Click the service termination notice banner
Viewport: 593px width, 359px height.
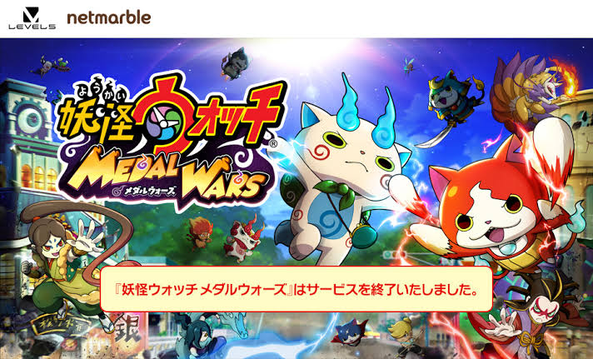click(x=296, y=289)
